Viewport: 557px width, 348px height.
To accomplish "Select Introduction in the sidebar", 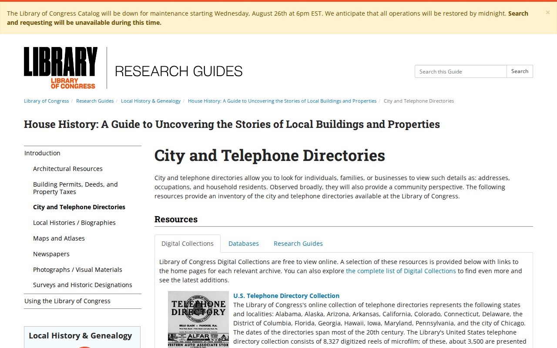I will tap(83, 153).
